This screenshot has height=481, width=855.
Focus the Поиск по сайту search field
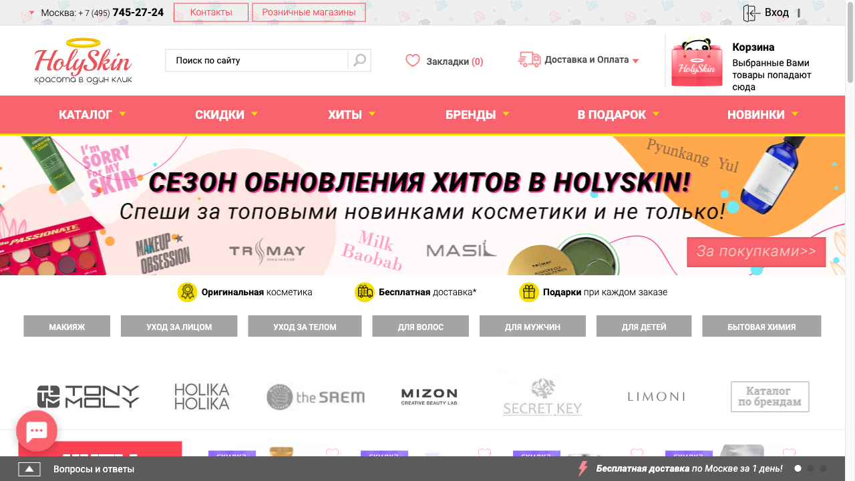257,60
